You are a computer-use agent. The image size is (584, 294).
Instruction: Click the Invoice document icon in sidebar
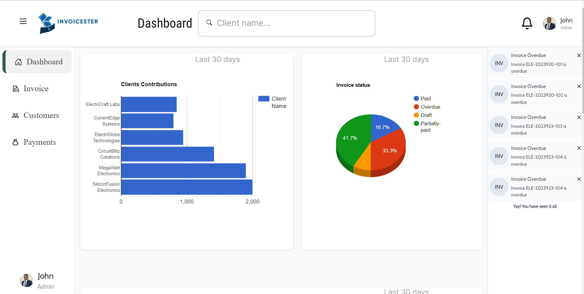(16, 89)
